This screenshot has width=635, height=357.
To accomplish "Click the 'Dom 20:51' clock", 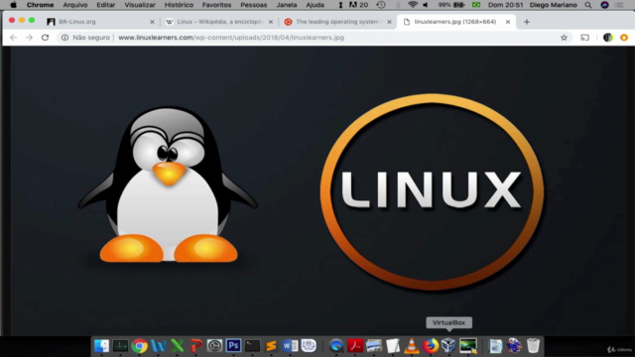I will 505,5.
